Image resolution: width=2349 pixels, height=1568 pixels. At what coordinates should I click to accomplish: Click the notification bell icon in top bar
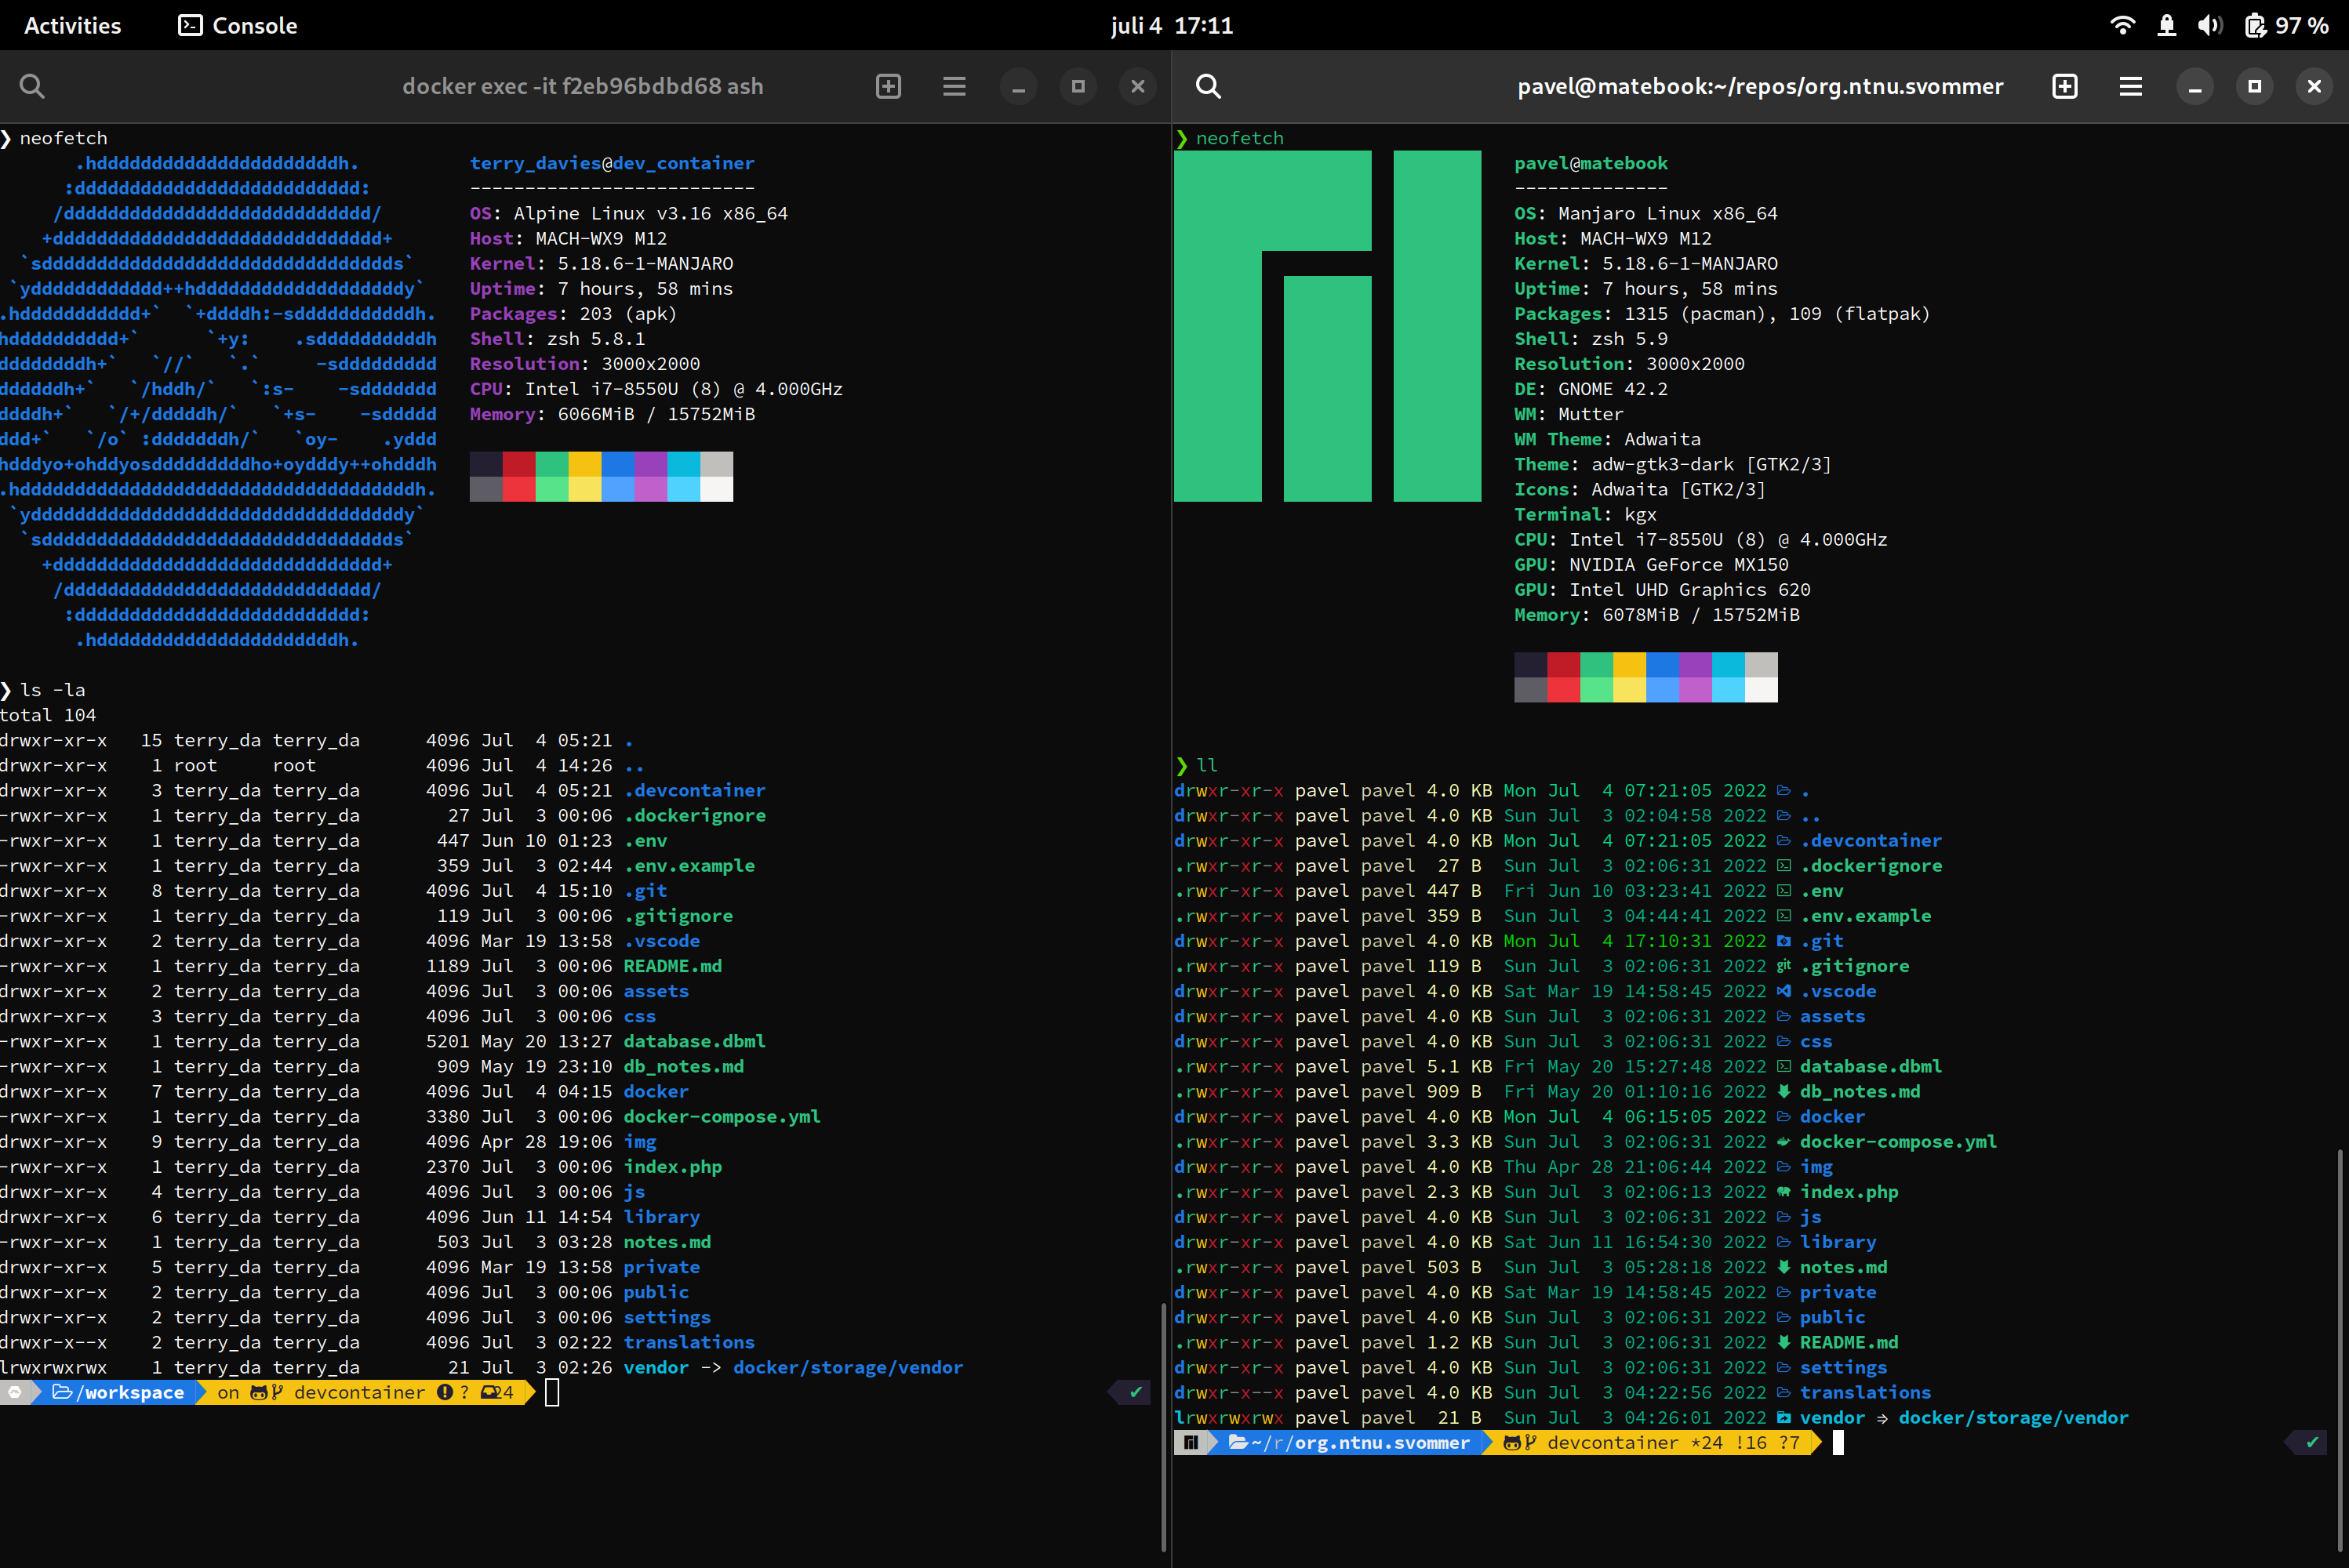(2167, 25)
